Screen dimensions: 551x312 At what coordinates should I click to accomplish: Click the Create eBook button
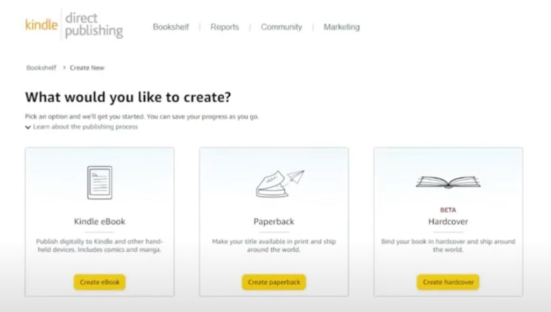(x=100, y=282)
